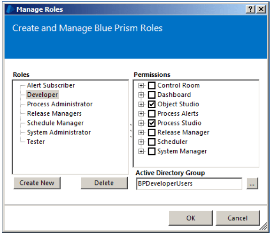Select the Alert Subscriber role
Image resolution: width=271 pixels, height=235 pixels.
pos(51,85)
